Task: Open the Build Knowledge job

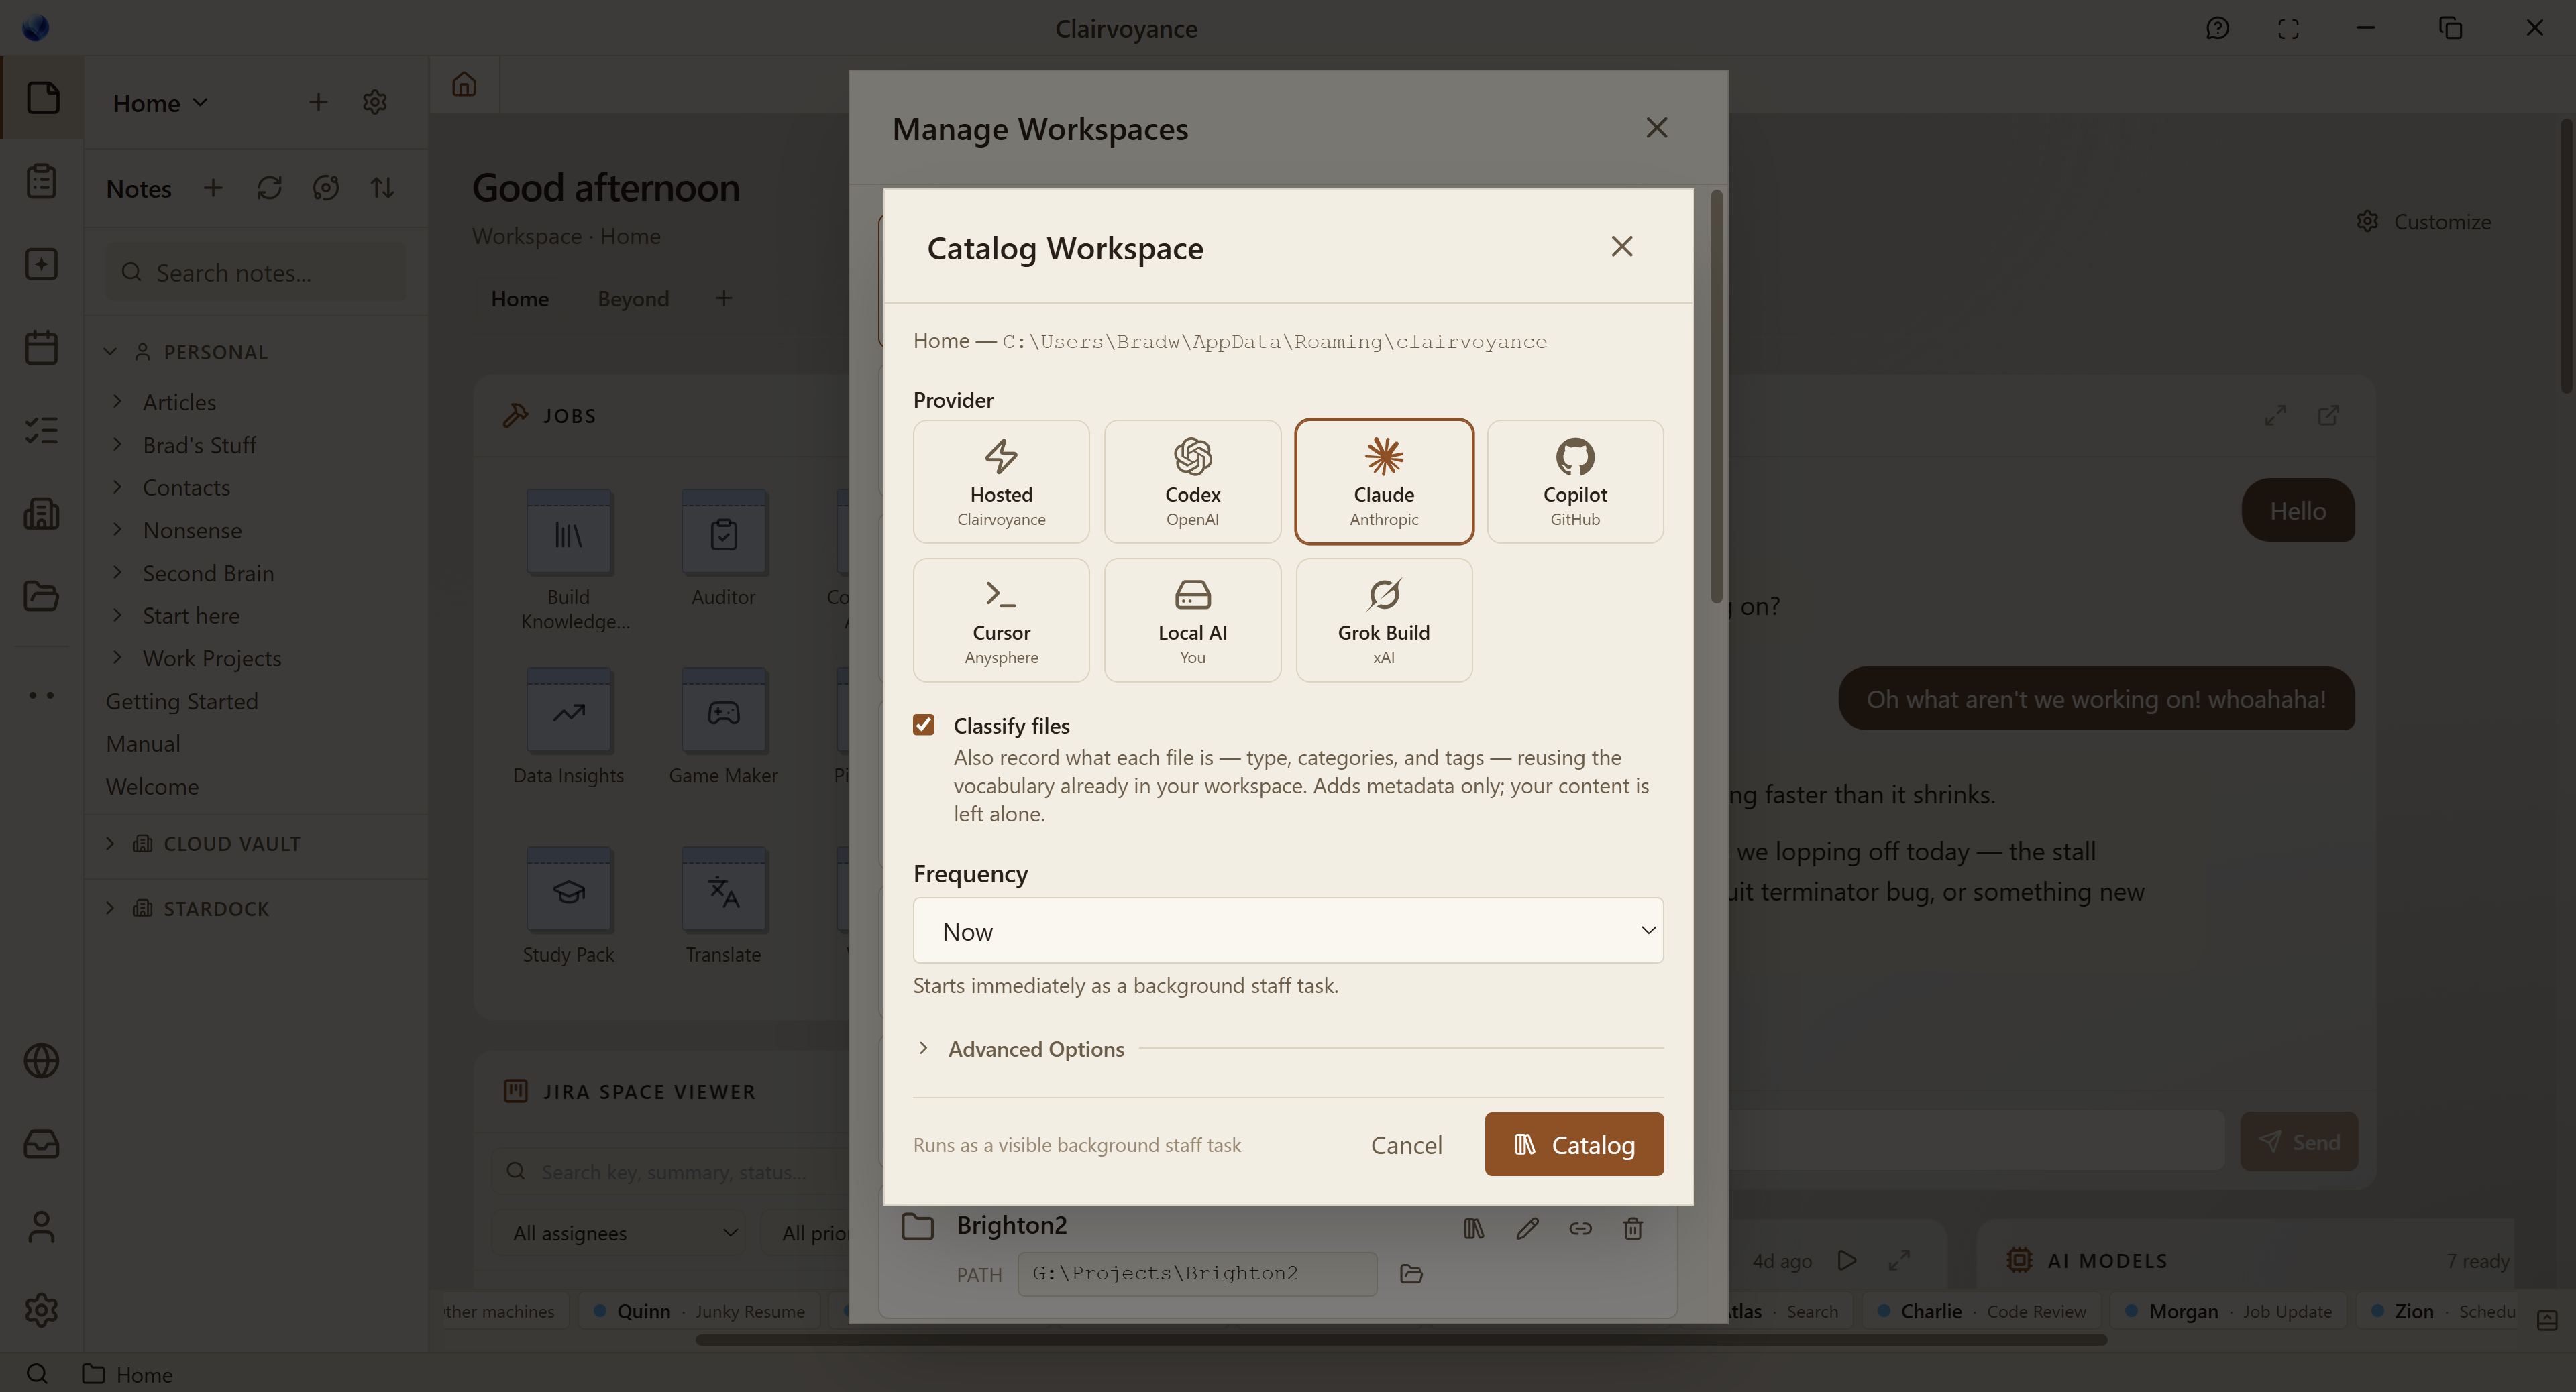Action: pos(569,560)
